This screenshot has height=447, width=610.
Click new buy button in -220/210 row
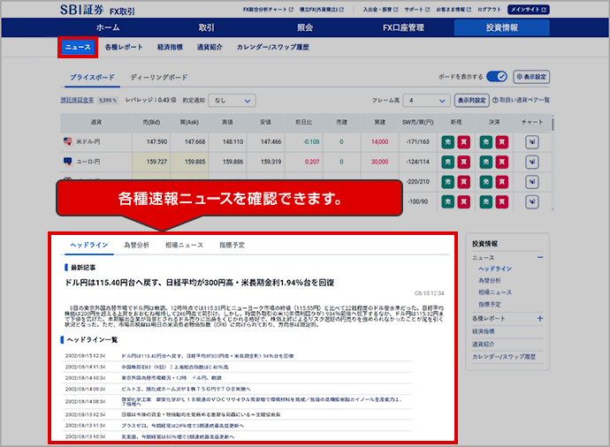[464, 182]
